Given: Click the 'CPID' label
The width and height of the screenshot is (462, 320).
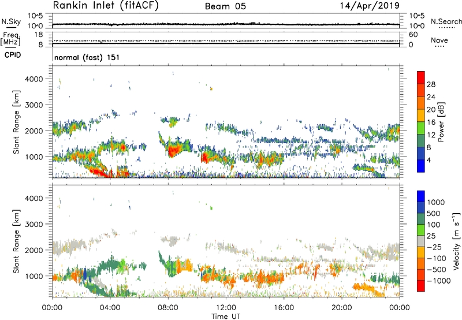Looking at the screenshot, I should tap(13, 55).
